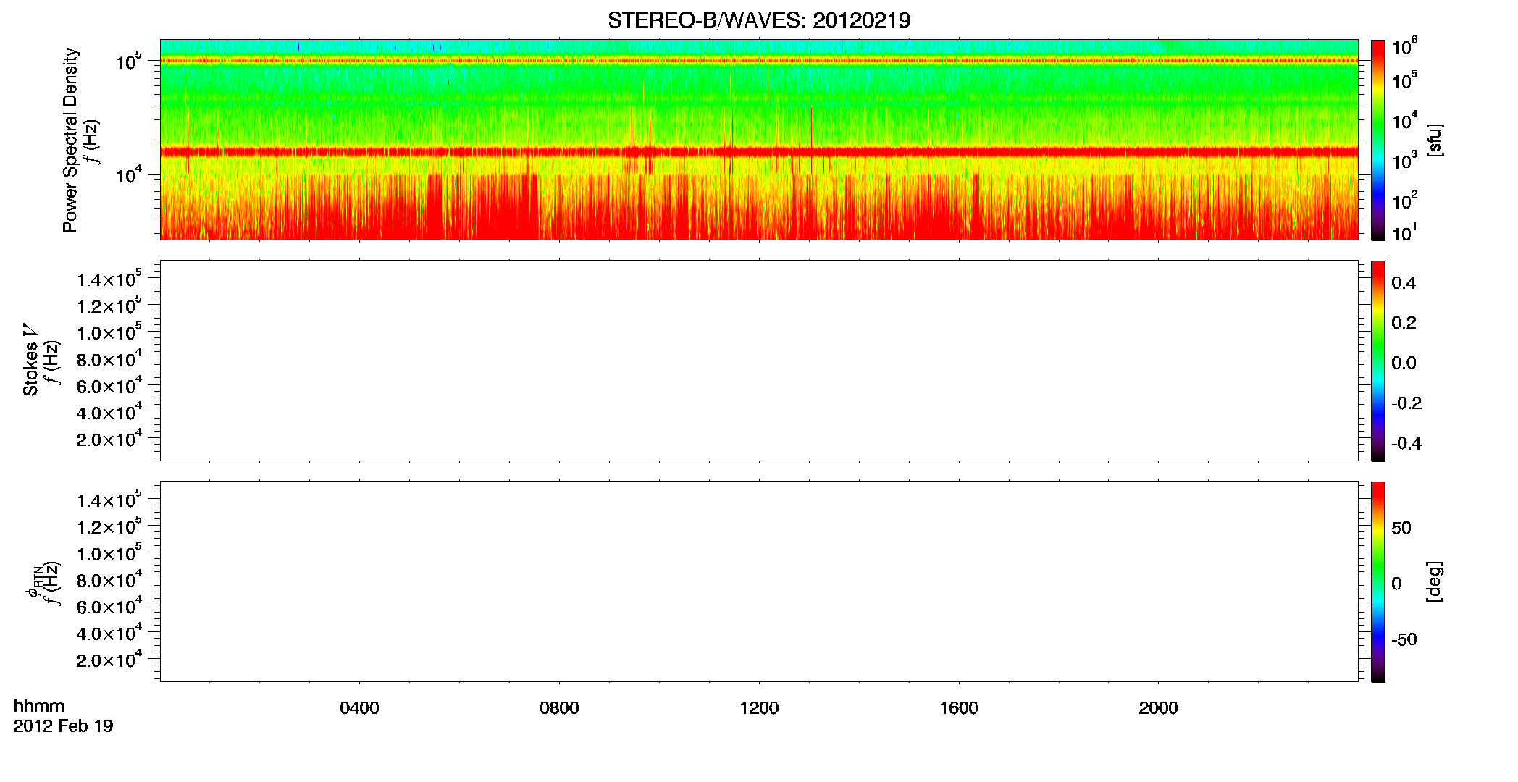Click the 50 label on degrees colorbar

pos(1401,528)
